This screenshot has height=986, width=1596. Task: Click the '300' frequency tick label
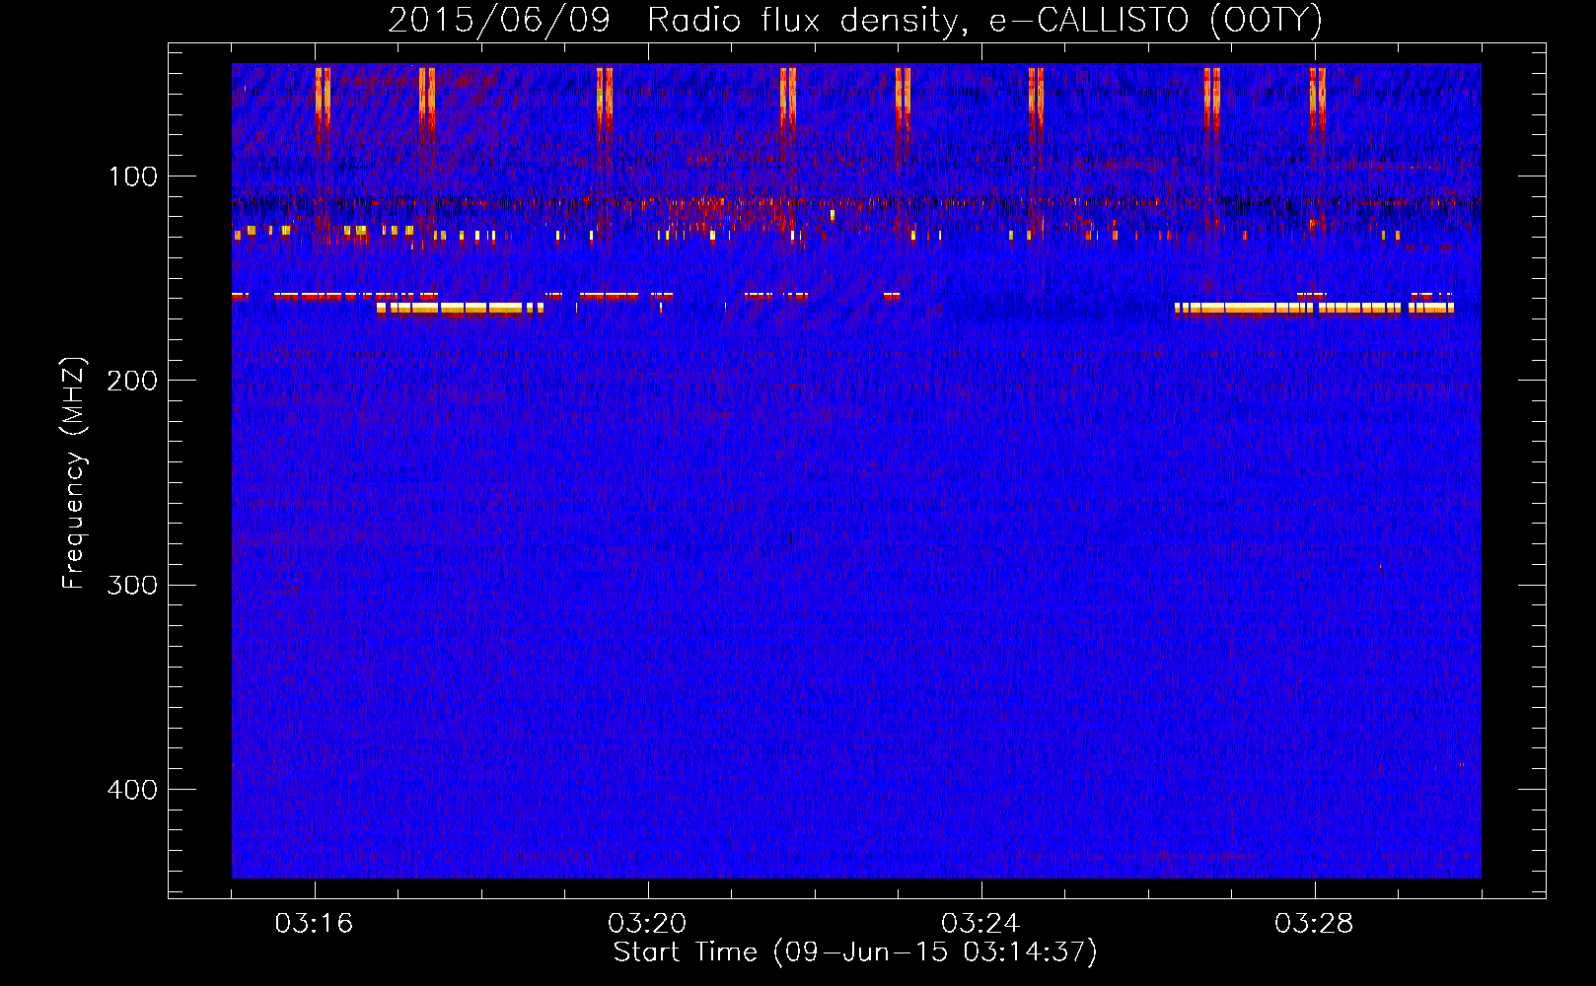(x=132, y=586)
